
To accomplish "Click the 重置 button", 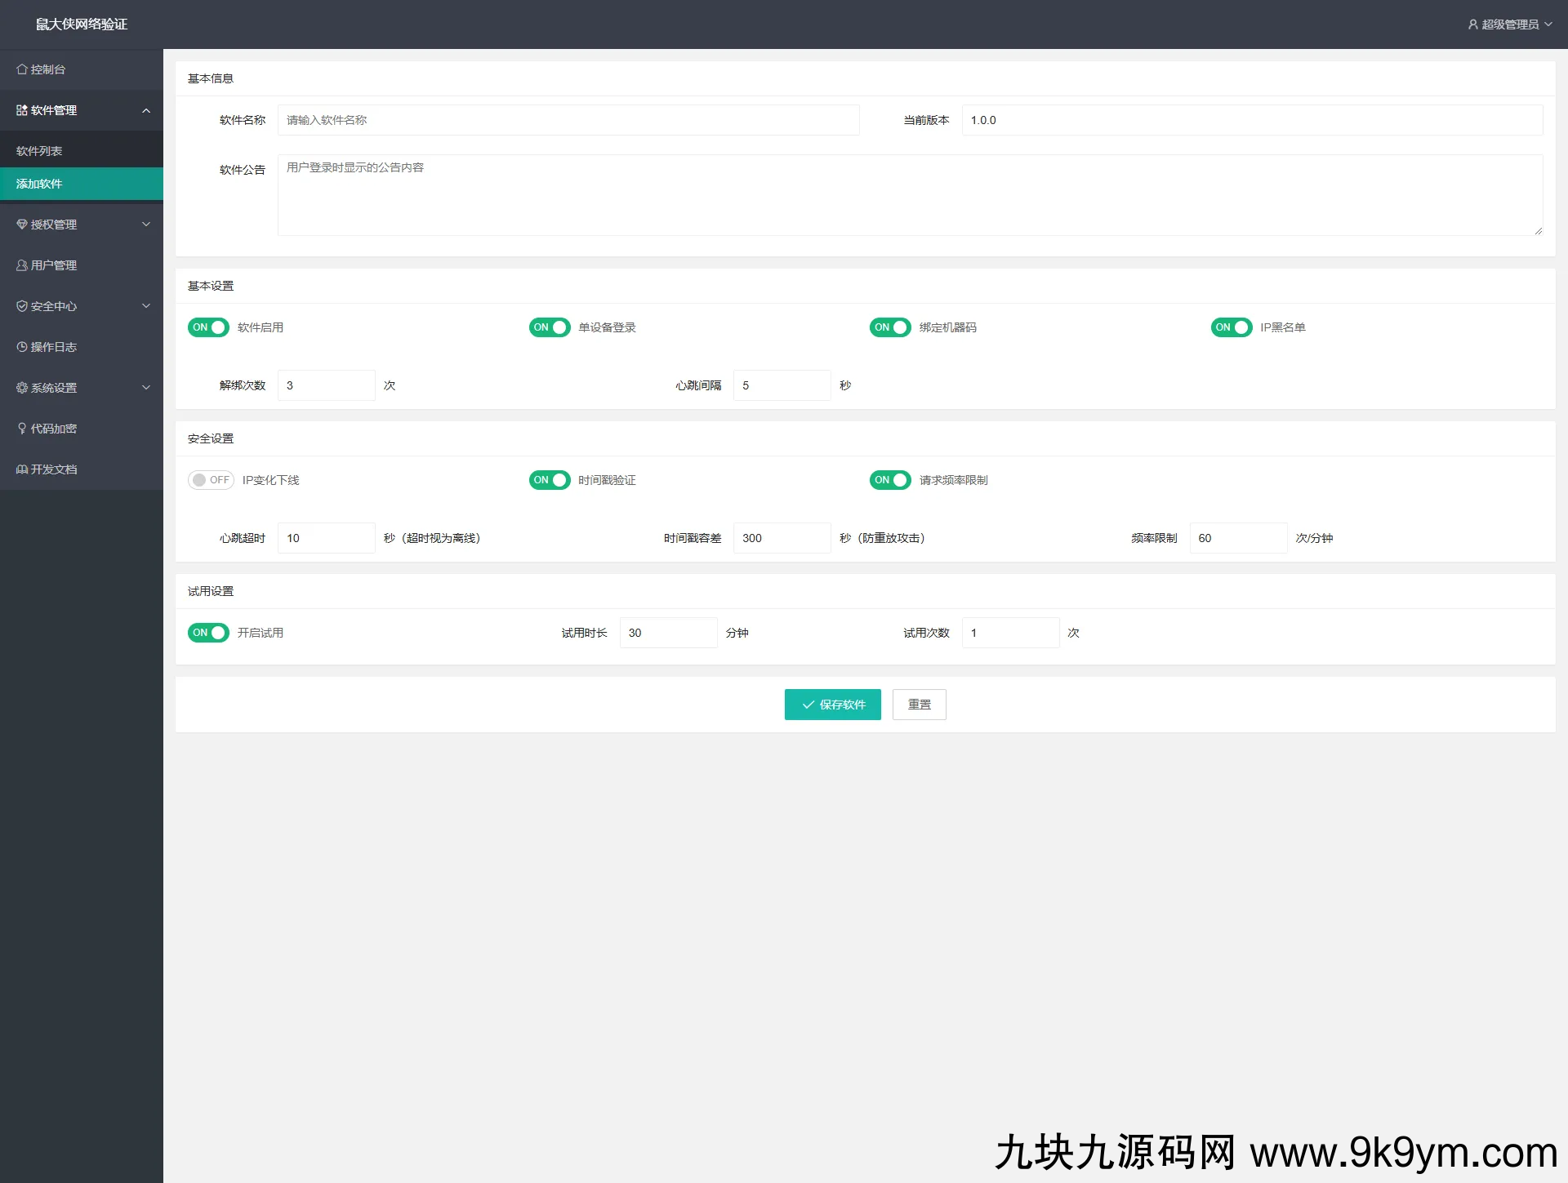I will (919, 705).
